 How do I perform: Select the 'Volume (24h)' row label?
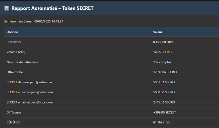pos(16,52)
